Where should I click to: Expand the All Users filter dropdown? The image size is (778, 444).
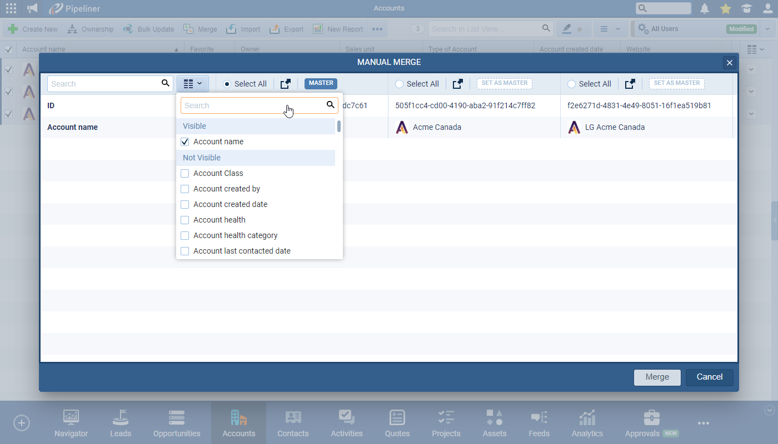(767, 29)
